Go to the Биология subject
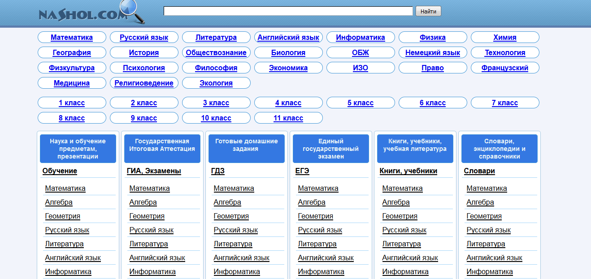 point(288,53)
